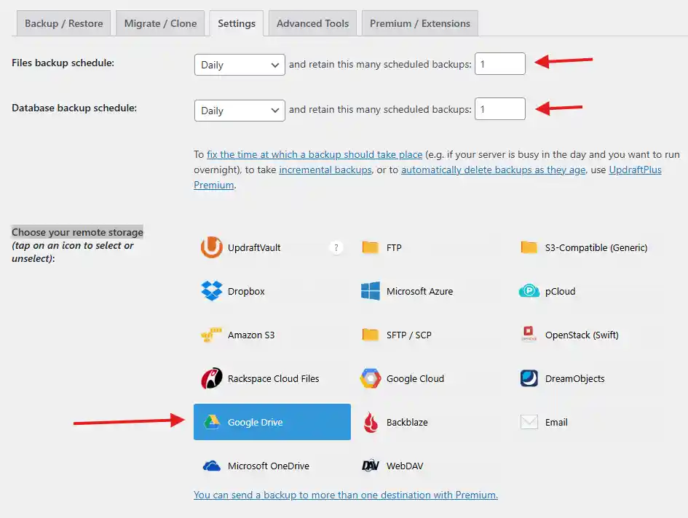Select the pCloud icon
Screen dimensions: 688x518
(529, 291)
